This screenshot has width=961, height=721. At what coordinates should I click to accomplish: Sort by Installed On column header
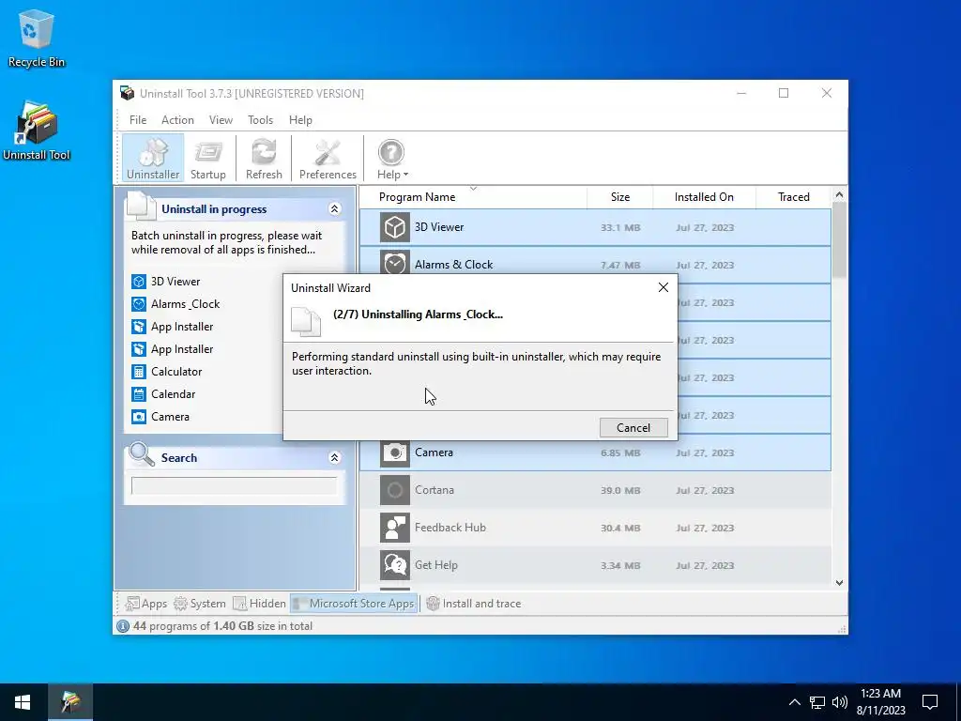tap(704, 197)
